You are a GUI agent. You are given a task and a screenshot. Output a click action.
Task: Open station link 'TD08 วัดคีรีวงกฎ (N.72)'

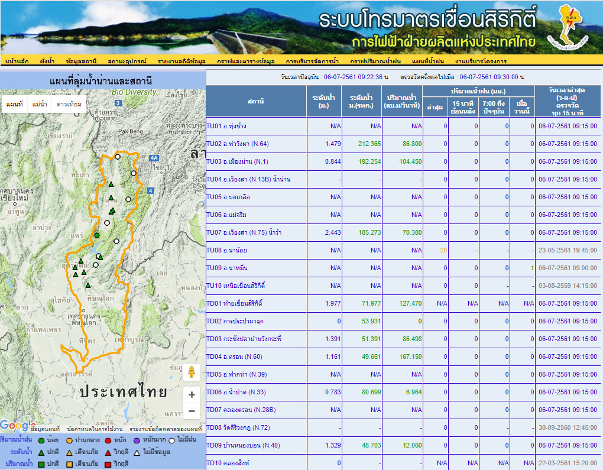pos(238,427)
